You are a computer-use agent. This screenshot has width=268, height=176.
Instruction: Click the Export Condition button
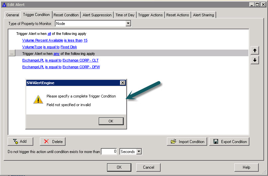point(229,141)
